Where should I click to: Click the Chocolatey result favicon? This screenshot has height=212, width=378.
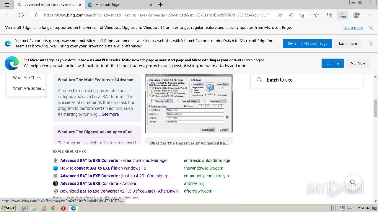coord(56,176)
